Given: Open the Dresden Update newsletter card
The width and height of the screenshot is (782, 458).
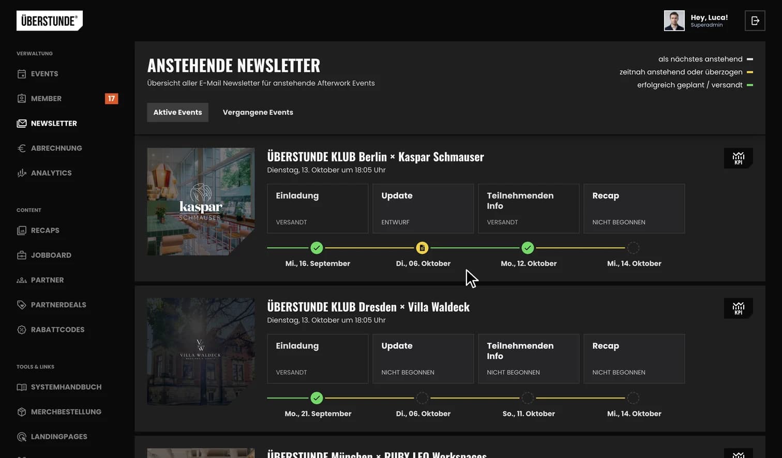Looking at the screenshot, I should (423, 359).
